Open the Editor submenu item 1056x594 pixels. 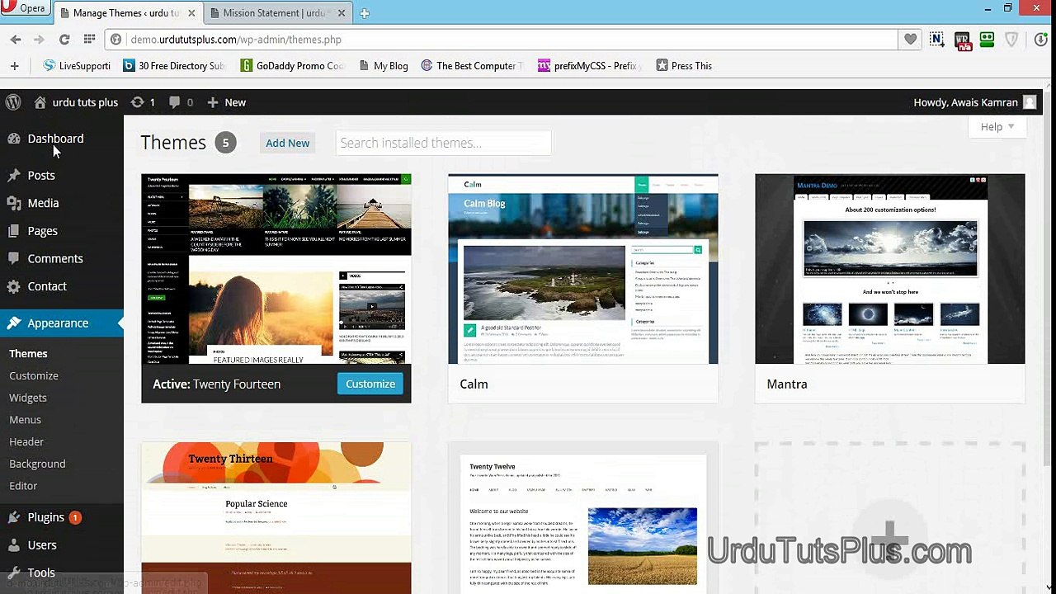tap(23, 486)
